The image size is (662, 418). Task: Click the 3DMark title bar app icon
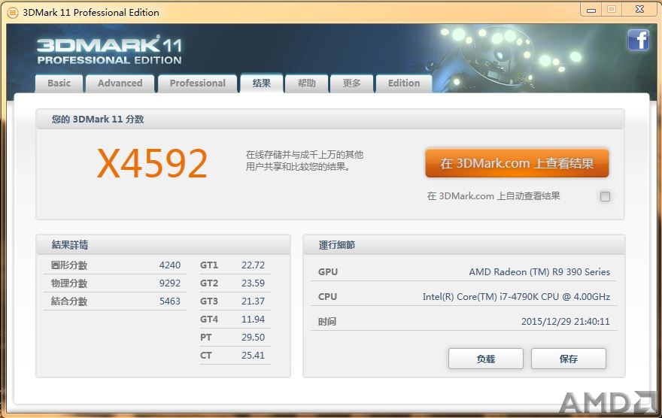13,13
